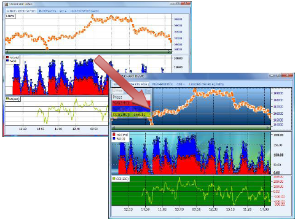
Task: Expand the GDI+ dropdown in front window
Action: click(181, 84)
